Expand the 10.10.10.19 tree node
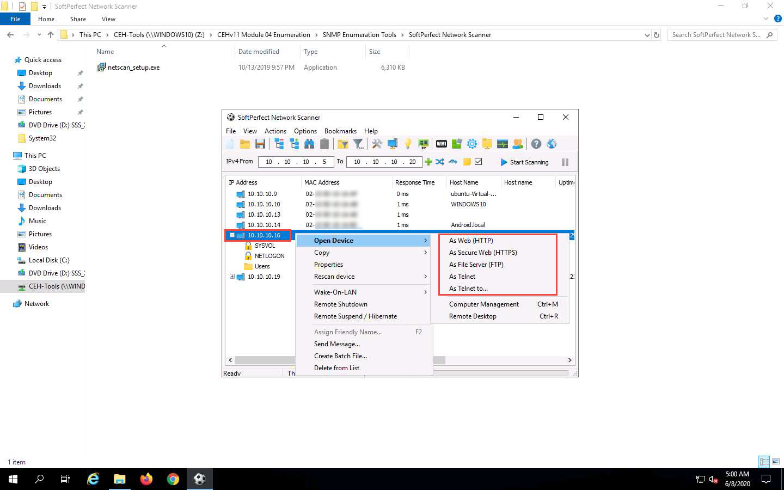The height and width of the screenshot is (490, 784). coord(232,277)
